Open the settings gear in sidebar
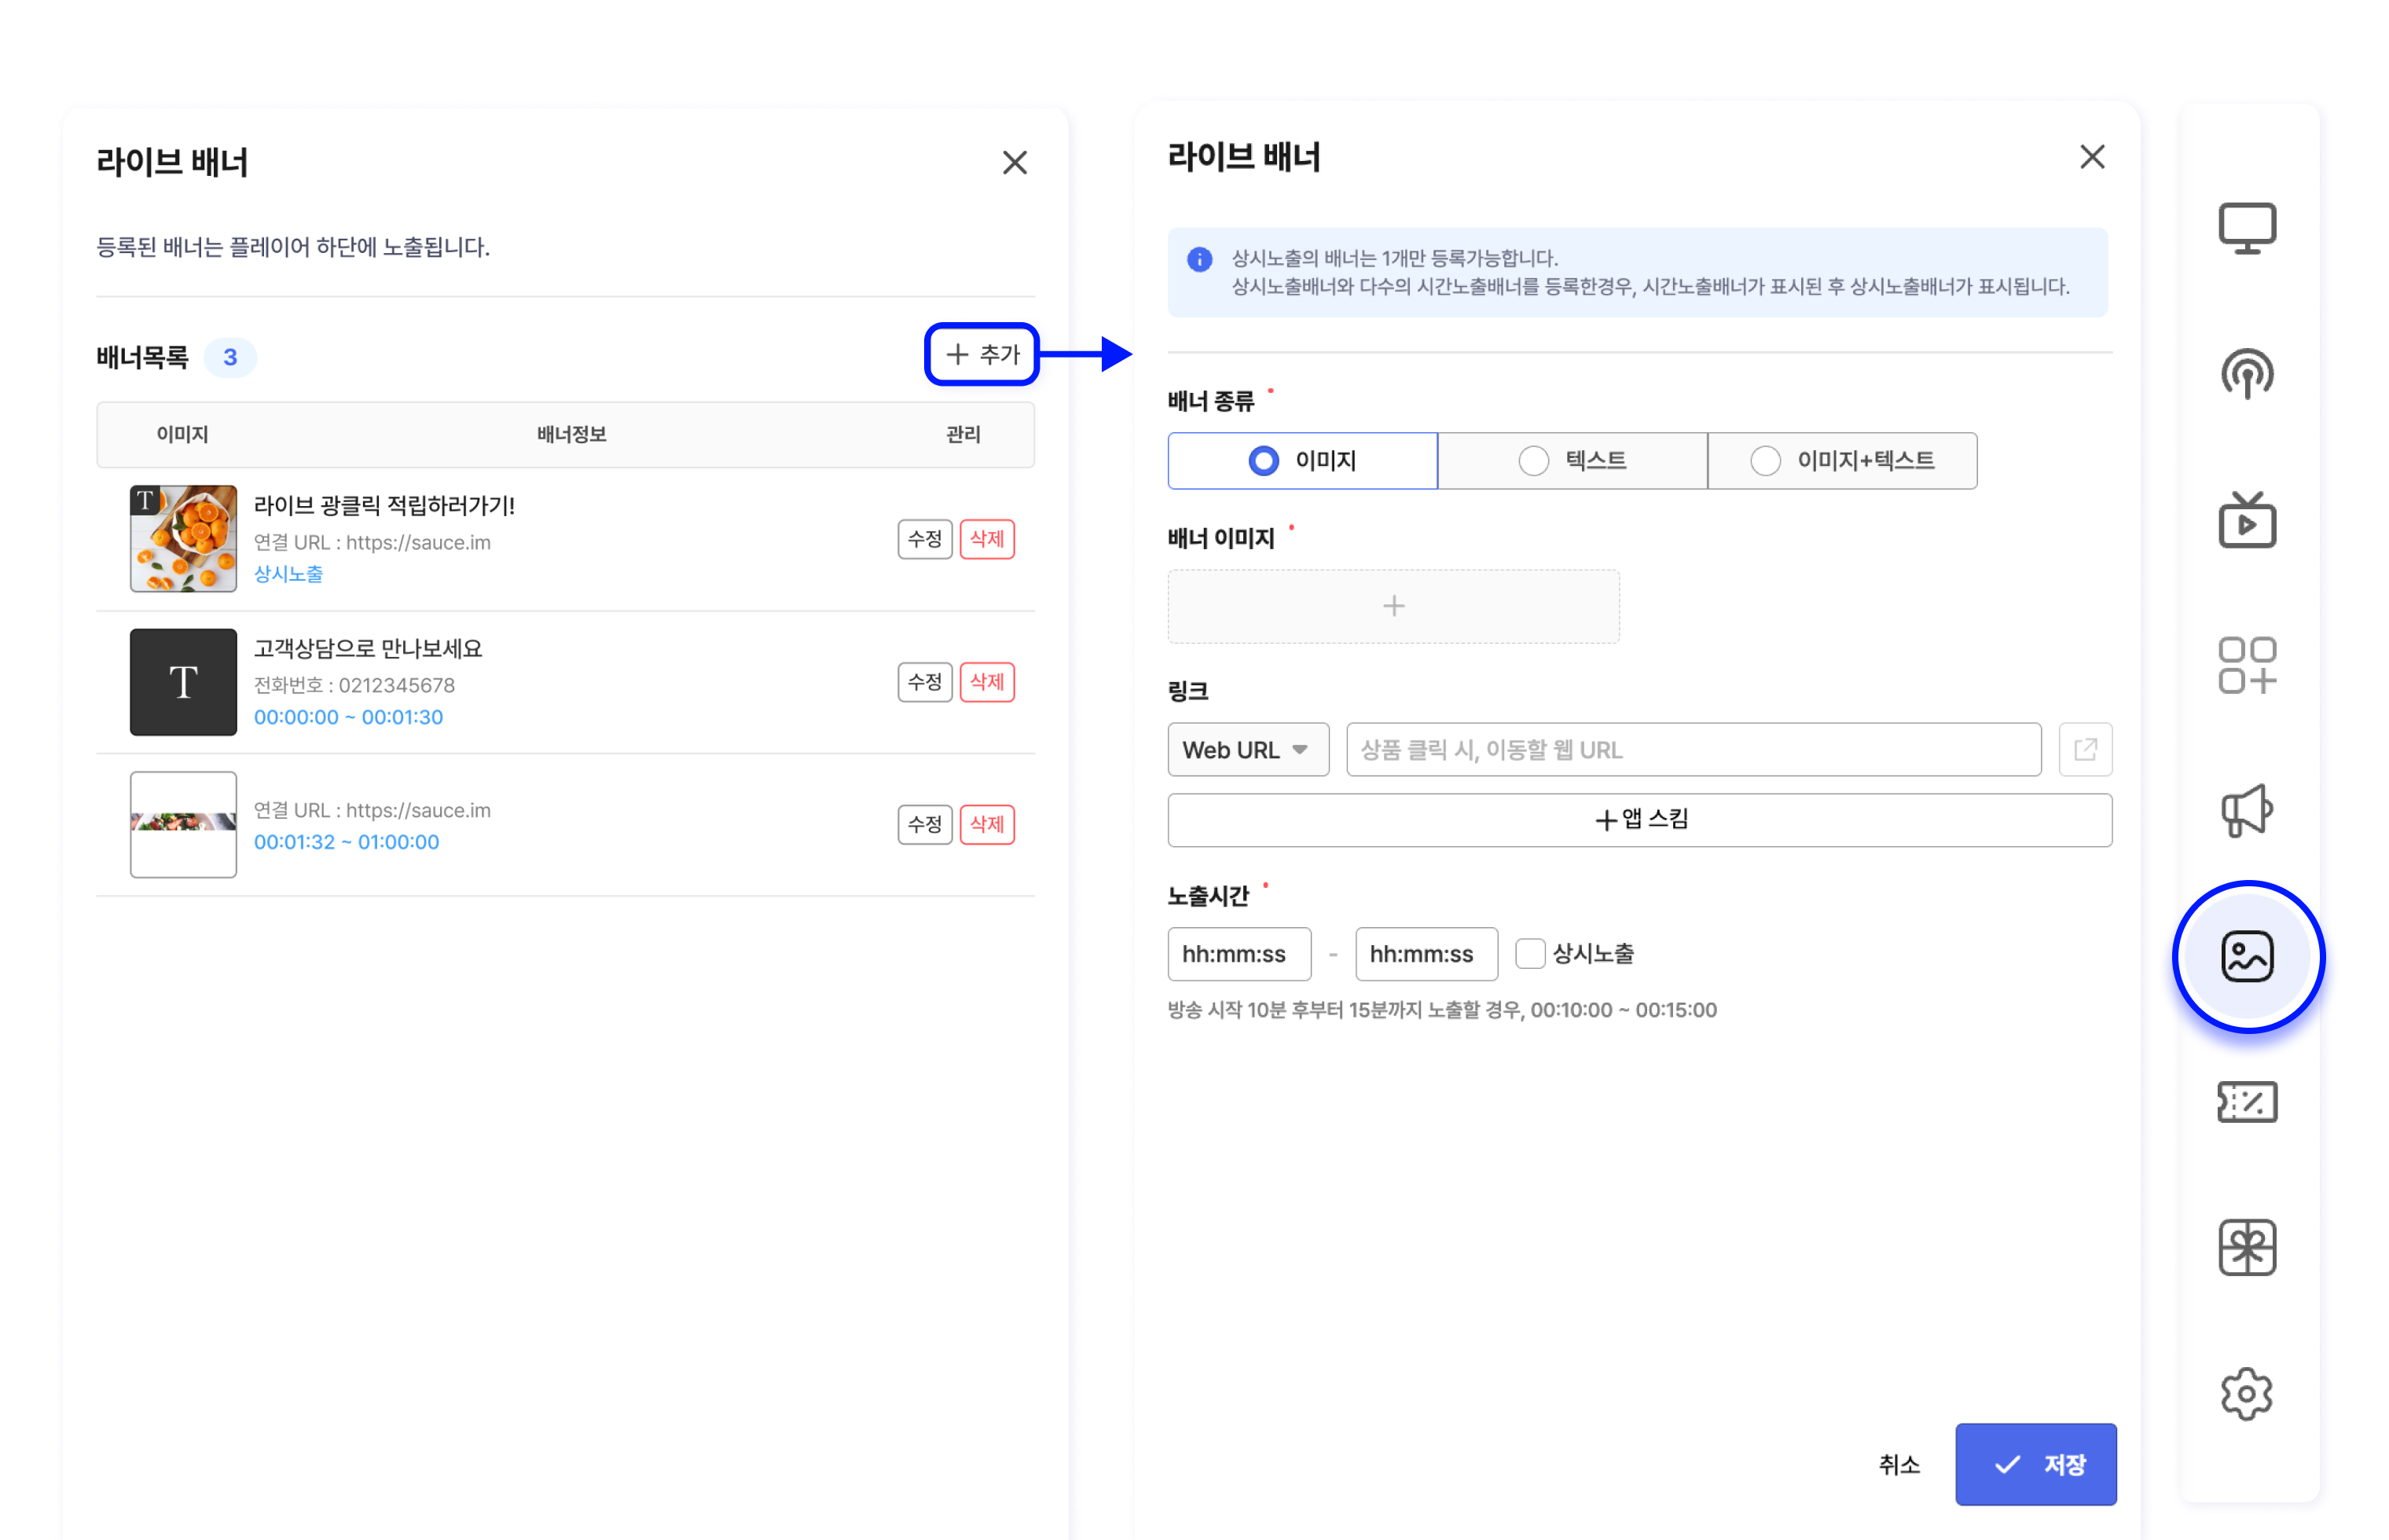Screen dimensions: 2389x1540 2246,1393
